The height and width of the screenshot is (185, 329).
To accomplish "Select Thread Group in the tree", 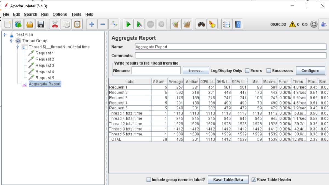I will click(x=35, y=41).
